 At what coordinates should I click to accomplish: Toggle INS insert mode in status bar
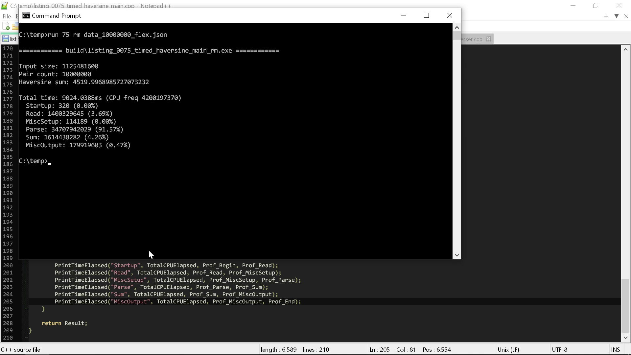(615, 349)
